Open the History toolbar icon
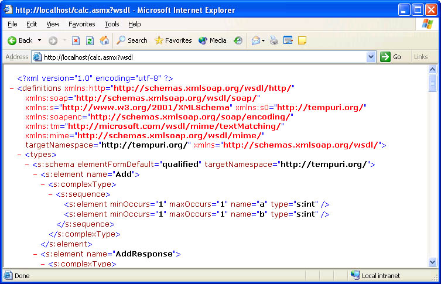 point(238,40)
